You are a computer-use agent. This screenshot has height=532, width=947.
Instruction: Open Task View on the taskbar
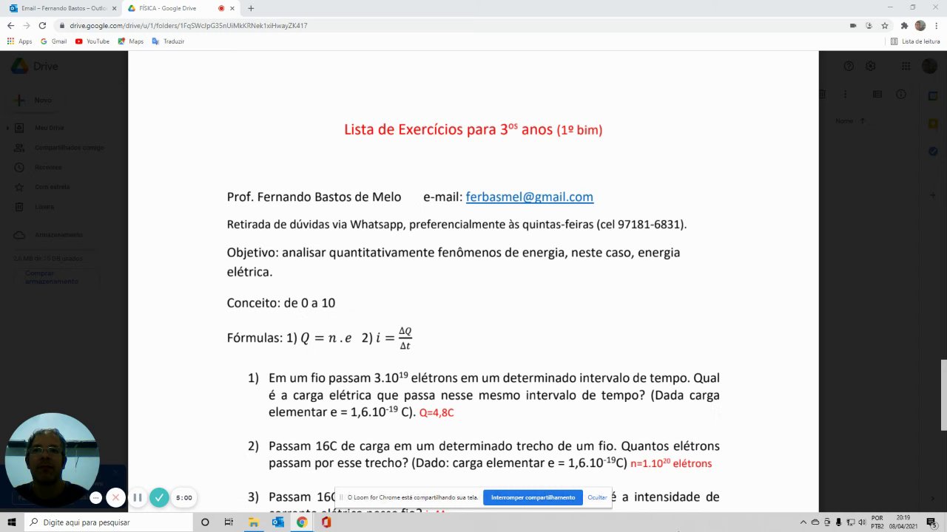tap(229, 522)
